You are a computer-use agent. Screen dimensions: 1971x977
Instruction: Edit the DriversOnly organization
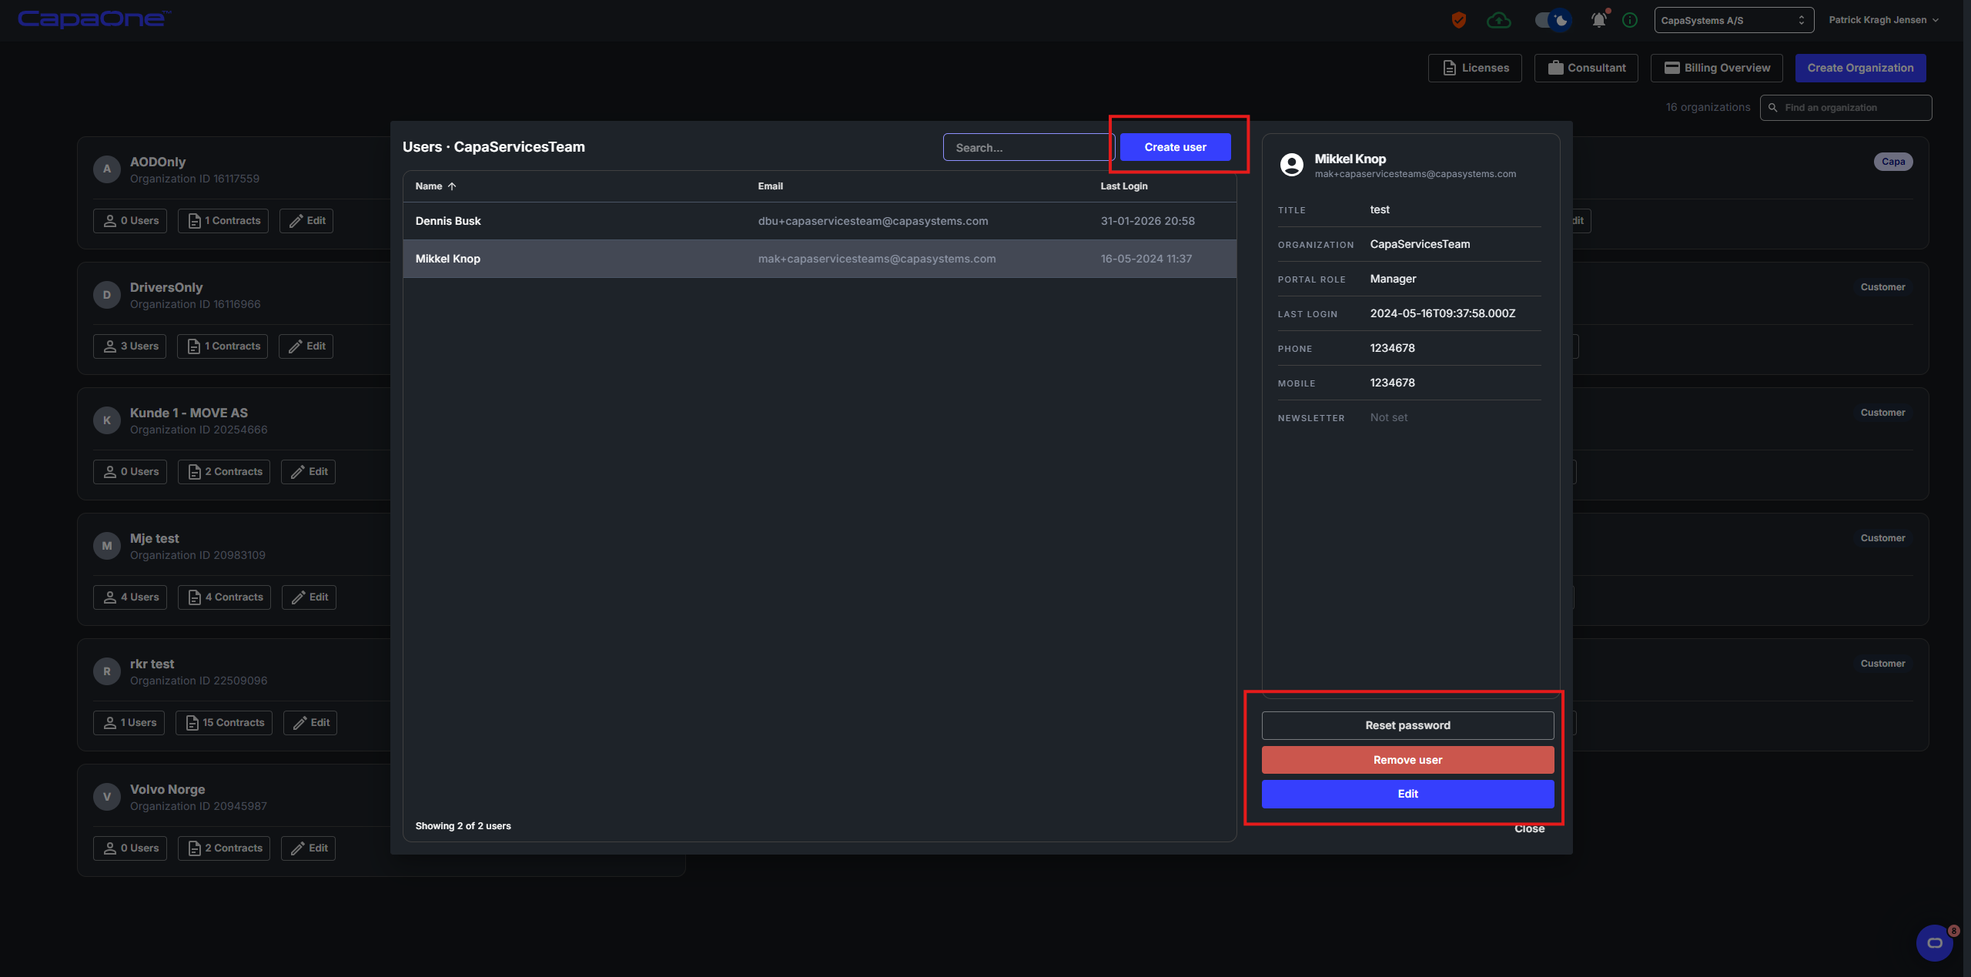click(x=306, y=346)
